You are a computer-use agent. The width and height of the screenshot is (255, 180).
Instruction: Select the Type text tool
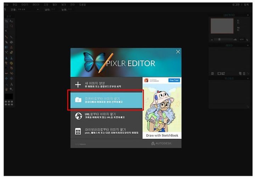pos(11,84)
